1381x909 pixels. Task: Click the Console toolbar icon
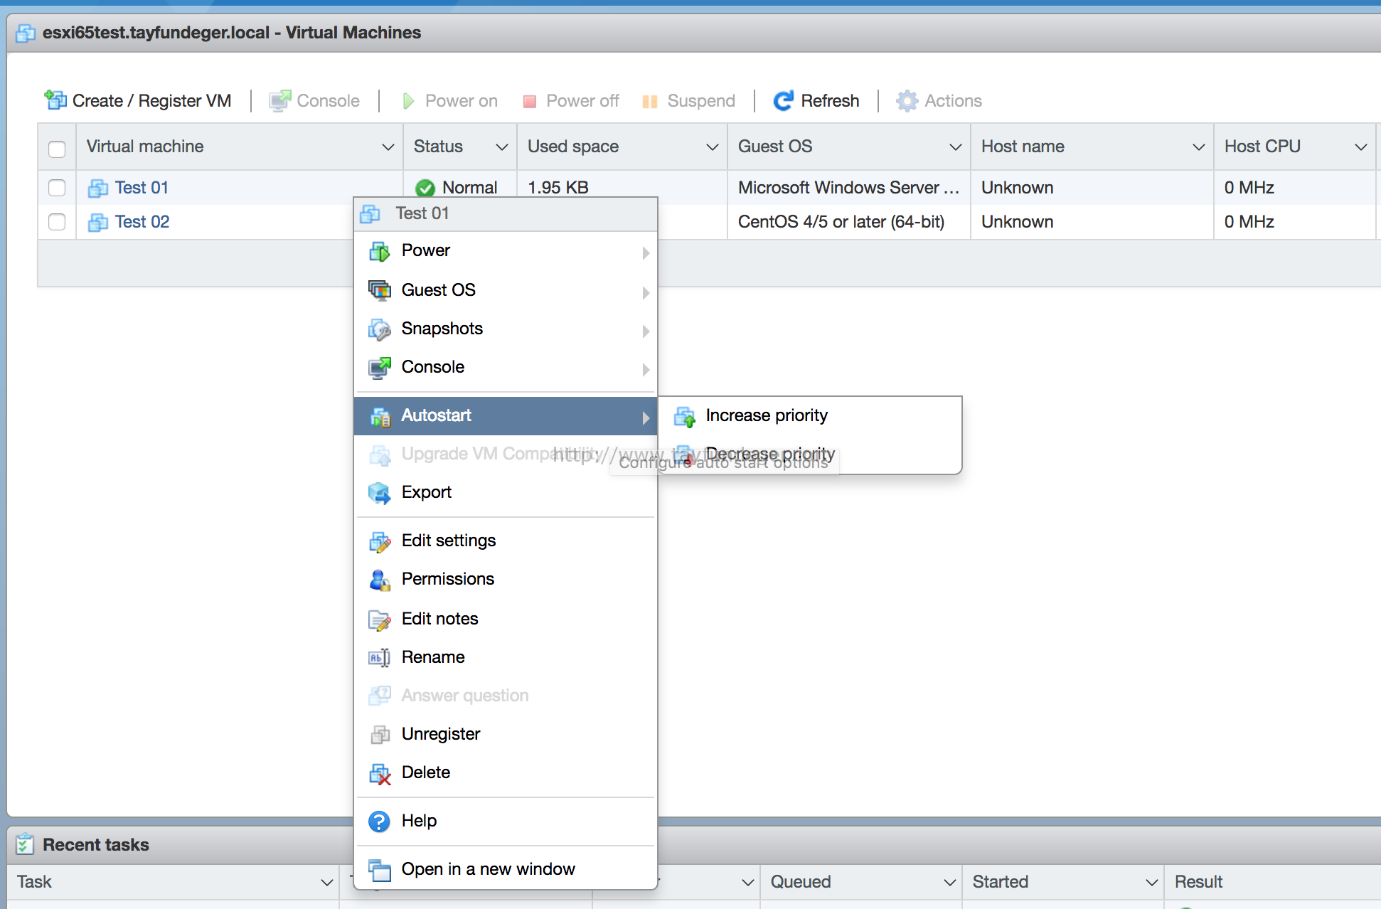click(280, 100)
